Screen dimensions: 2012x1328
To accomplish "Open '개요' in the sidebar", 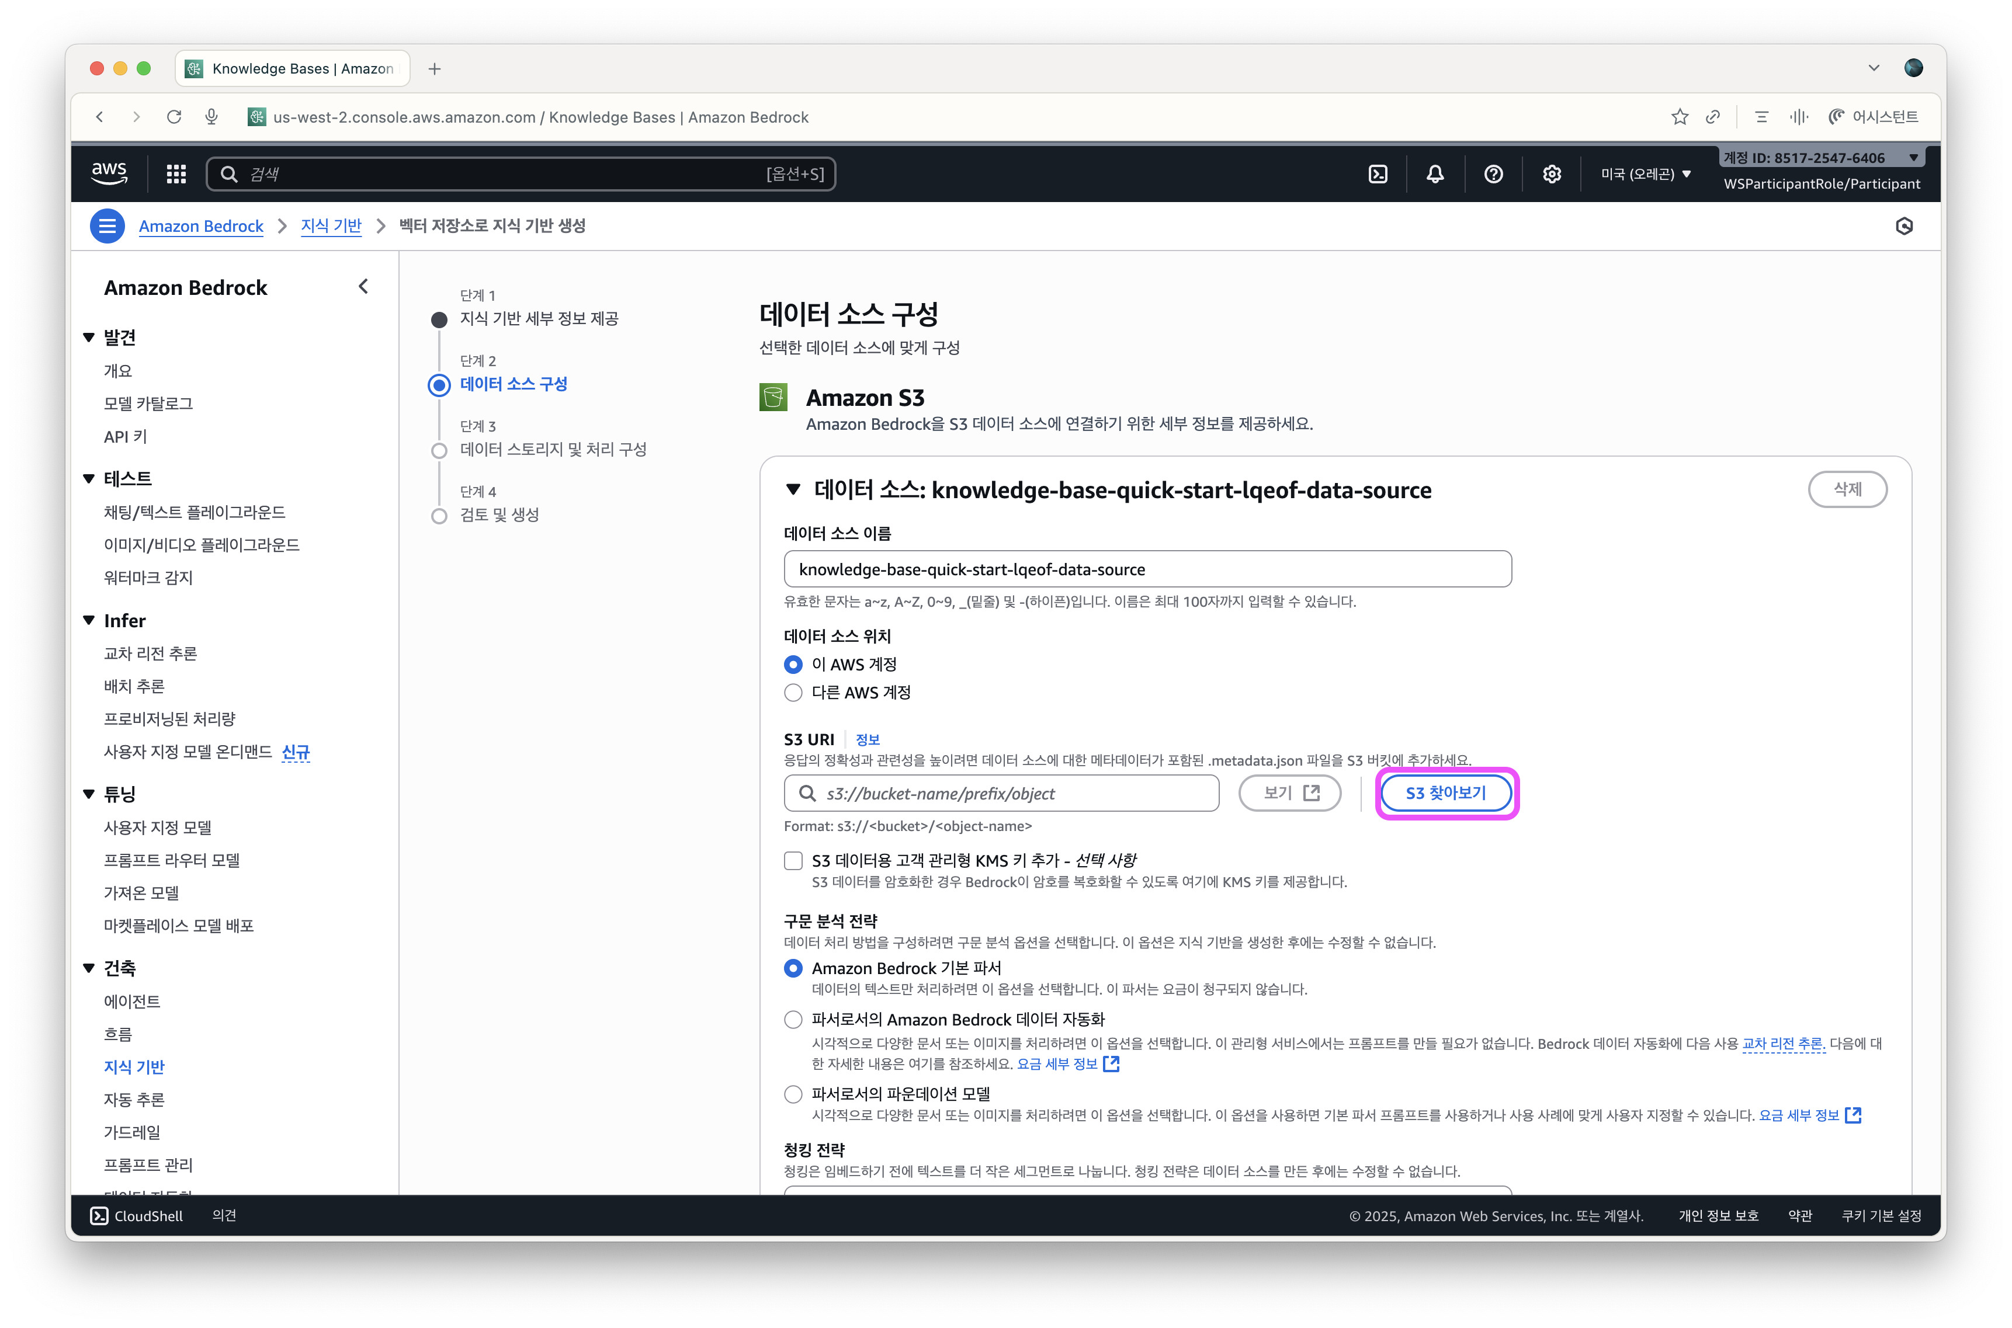I will pos(118,370).
